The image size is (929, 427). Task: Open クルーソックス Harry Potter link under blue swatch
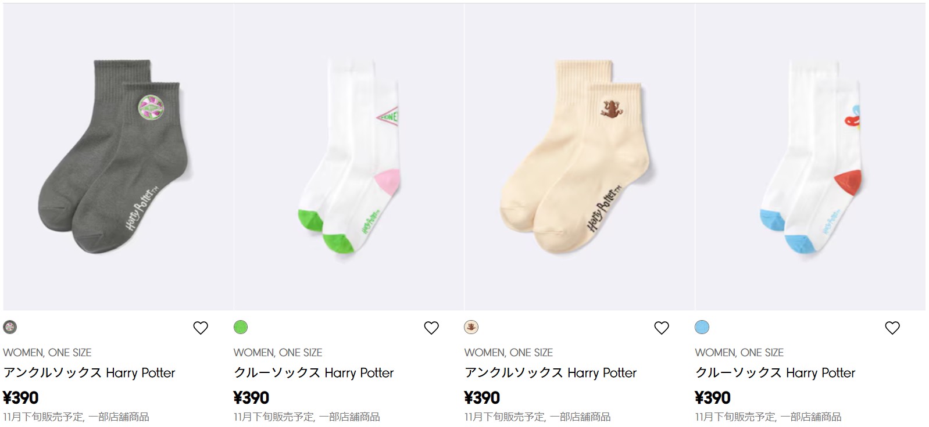coord(776,373)
